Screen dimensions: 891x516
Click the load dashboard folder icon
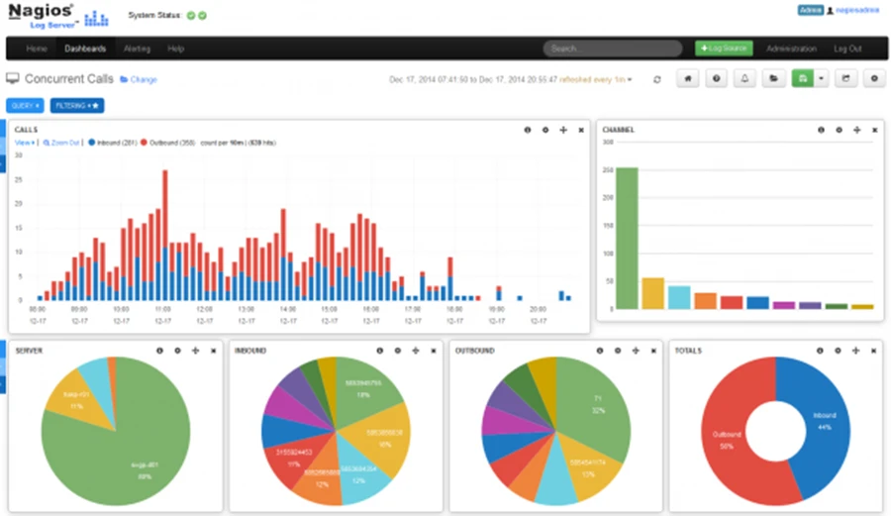(x=772, y=78)
